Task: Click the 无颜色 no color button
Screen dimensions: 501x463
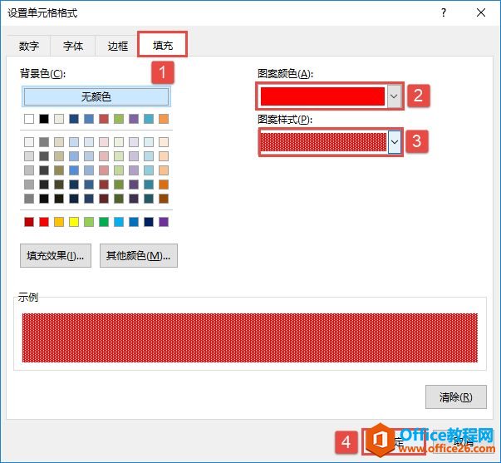Action: [96, 96]
